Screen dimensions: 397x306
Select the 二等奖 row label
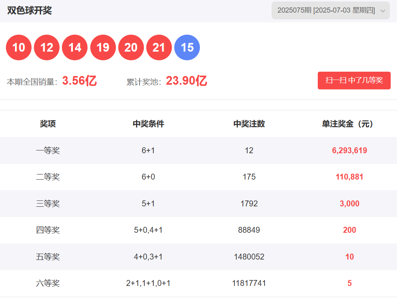[x=48, y=177]
